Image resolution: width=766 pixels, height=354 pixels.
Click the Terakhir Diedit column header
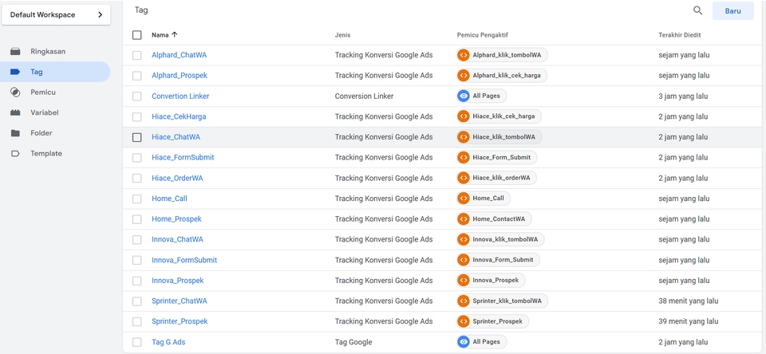[680, 35]
